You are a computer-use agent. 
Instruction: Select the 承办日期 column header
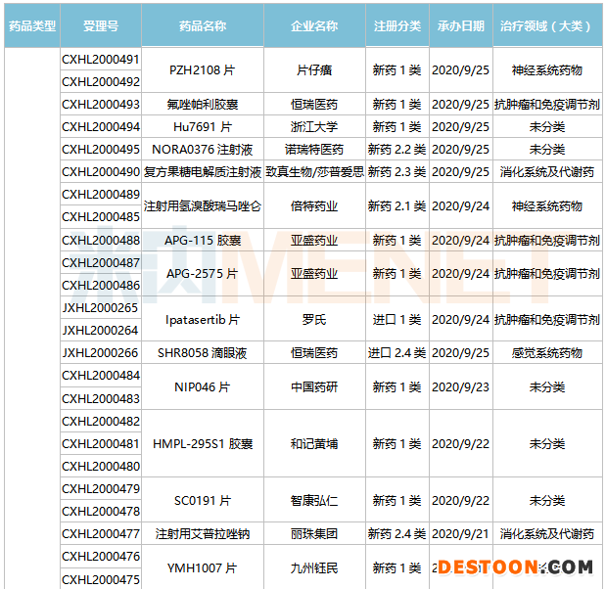(460, 25)
